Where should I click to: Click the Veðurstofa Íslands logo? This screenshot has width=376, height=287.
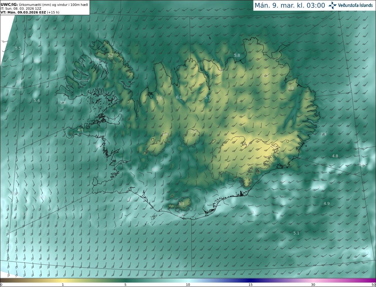[350, 5]
